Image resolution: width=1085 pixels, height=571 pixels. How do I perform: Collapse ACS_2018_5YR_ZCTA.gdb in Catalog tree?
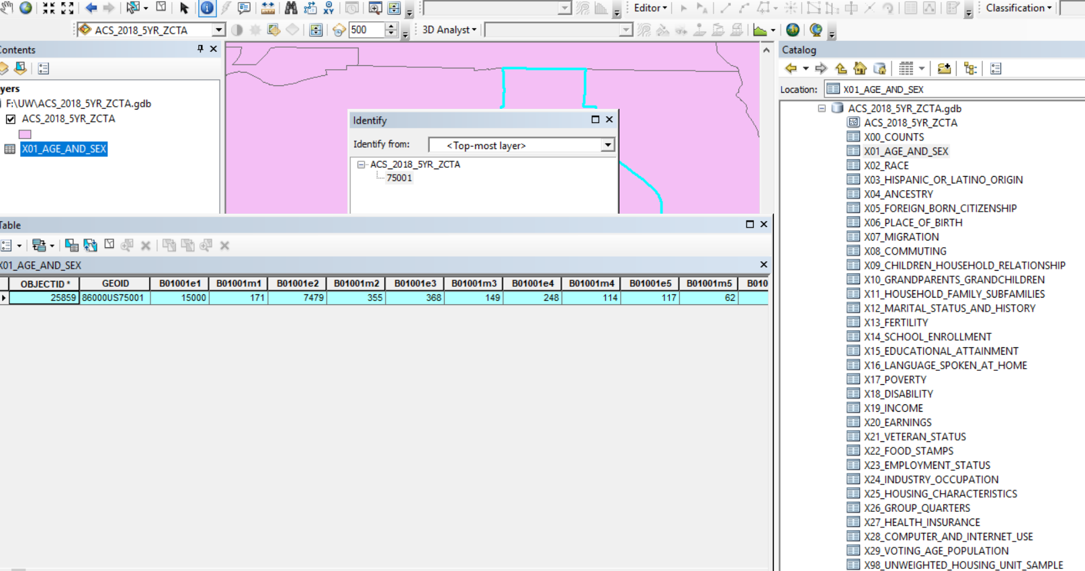[822, 108]
